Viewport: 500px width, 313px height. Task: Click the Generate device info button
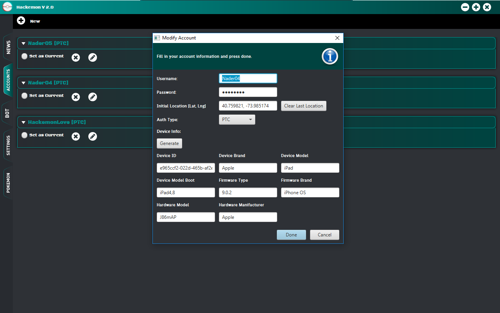(x=169, y=143)
